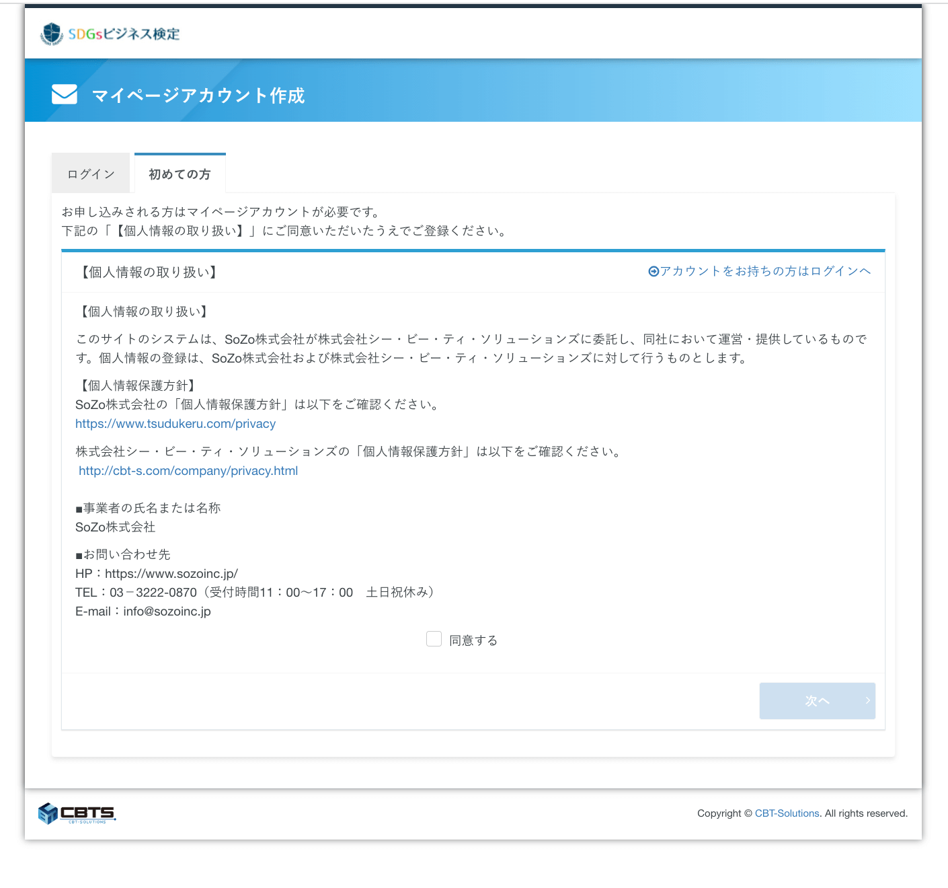This screenshot has width=948, height=888.
Task: Follow the CBT-Solutions copyright link
Action: [x=787, y=813]
